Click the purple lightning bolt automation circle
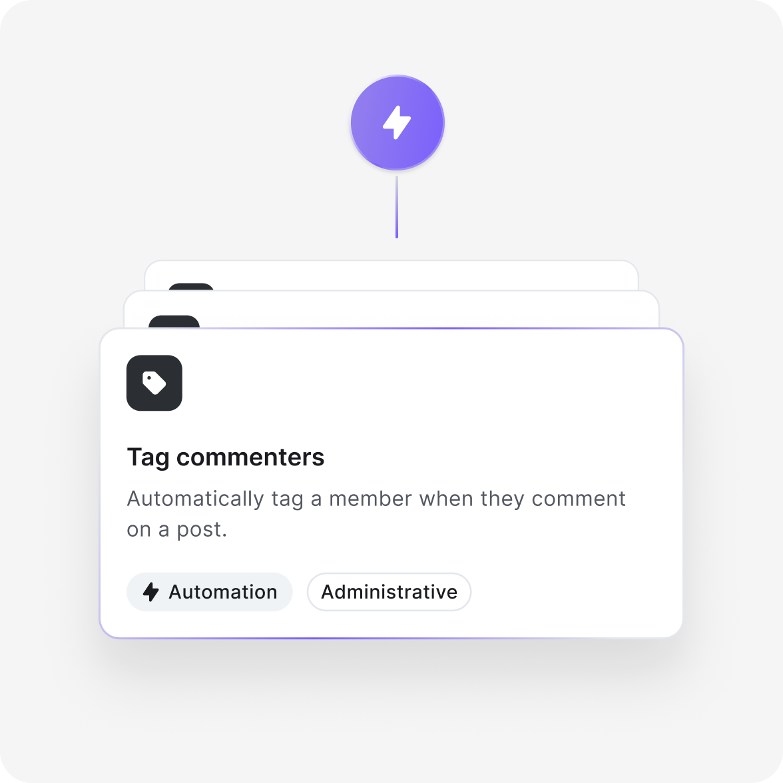The width and height of the screenshot is (783, 783). coord(397,123)
